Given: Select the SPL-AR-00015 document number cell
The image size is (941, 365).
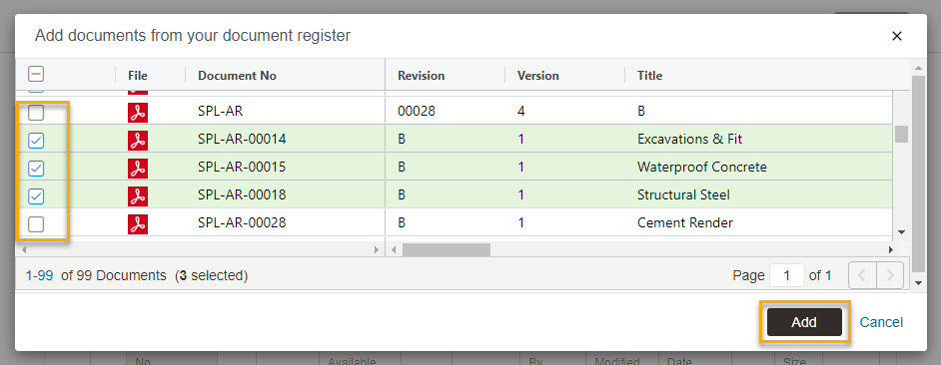Looking at the screenshot, I should [242, 168].
